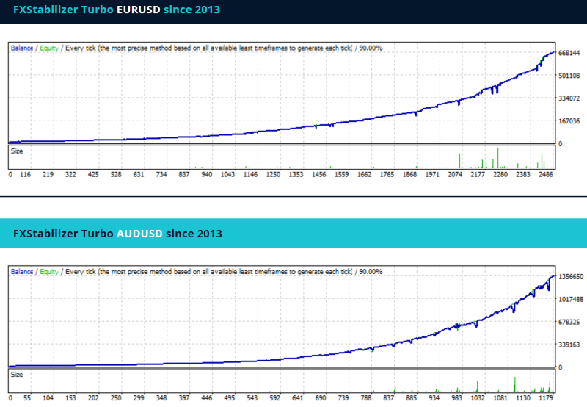Click the FXStabilizer Turbo AUDUSD heading

click(x=117, y=234)
